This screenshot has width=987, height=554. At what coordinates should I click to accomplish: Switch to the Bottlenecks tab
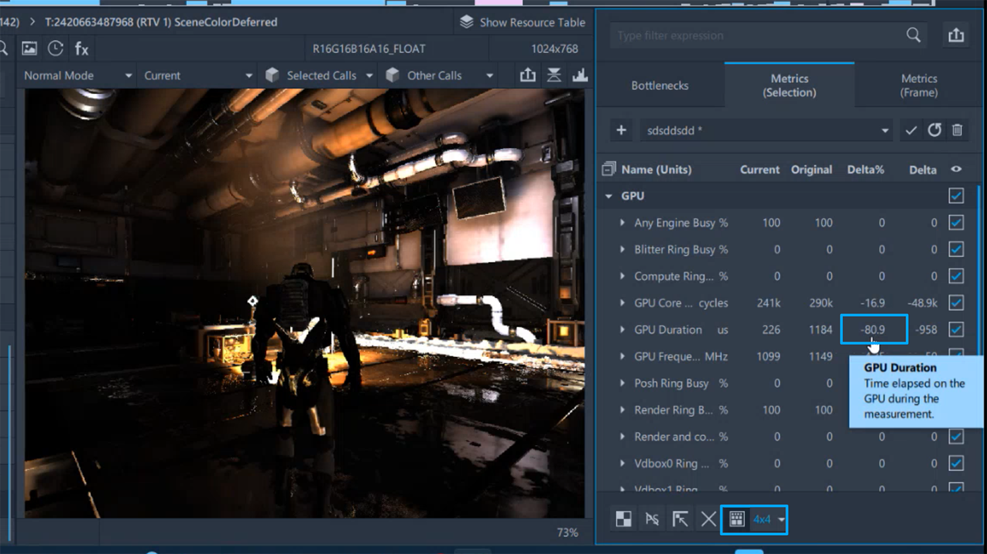659,85
